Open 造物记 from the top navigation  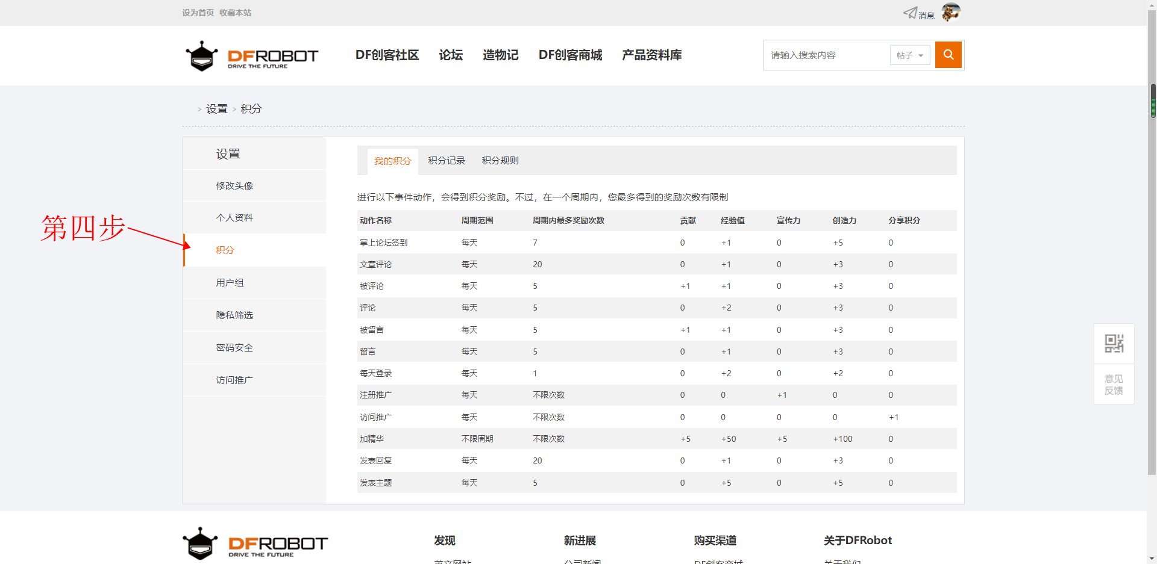[500, 55]
